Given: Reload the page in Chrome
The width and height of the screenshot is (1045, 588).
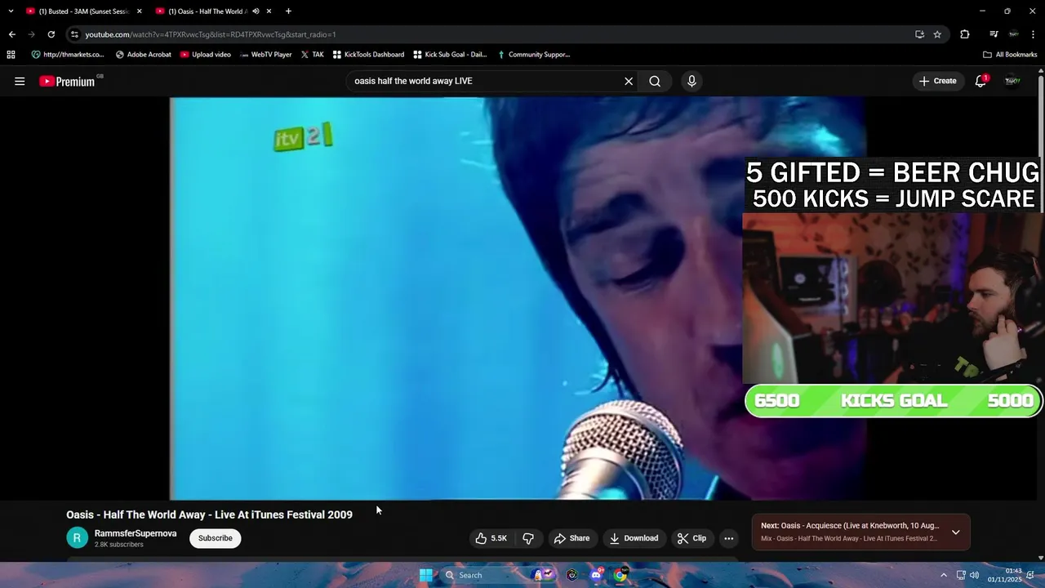Looking at the screenshot, I should [x=51, y=34].
